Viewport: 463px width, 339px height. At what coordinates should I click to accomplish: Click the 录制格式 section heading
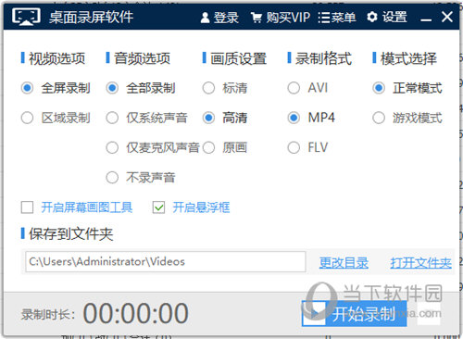coord(323,58)
